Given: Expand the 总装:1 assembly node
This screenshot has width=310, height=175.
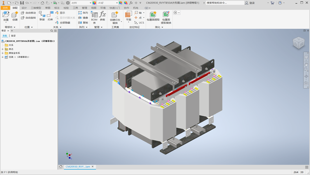Looking at the screenshot, I should click(x=3, y=57).
